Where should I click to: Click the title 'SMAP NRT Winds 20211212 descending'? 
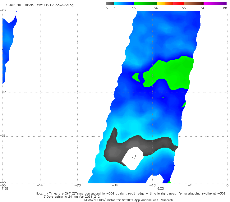click(40, 5)
